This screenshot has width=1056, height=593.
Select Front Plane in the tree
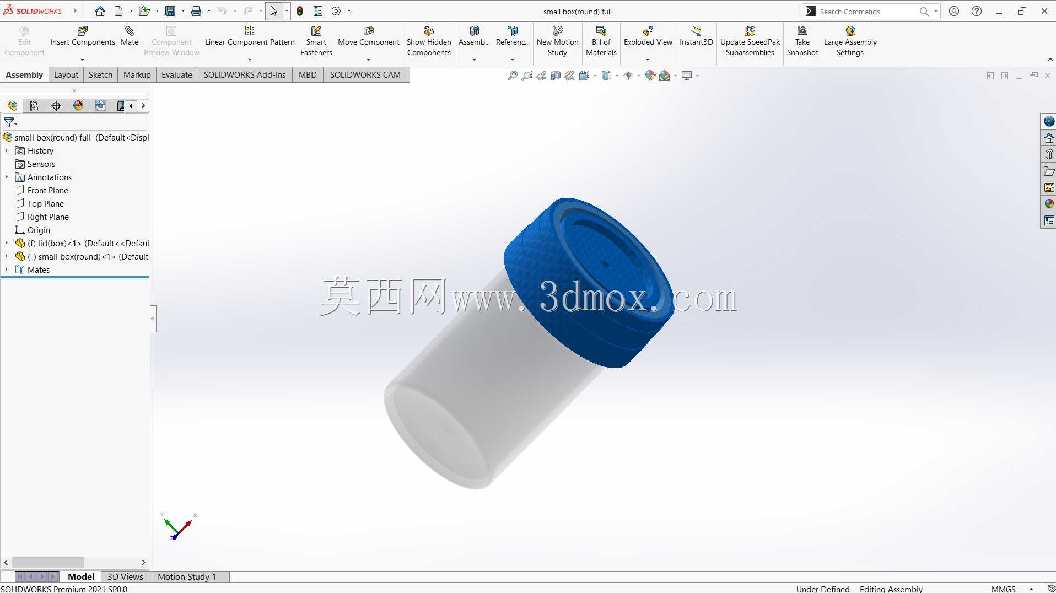pos(48,190)
